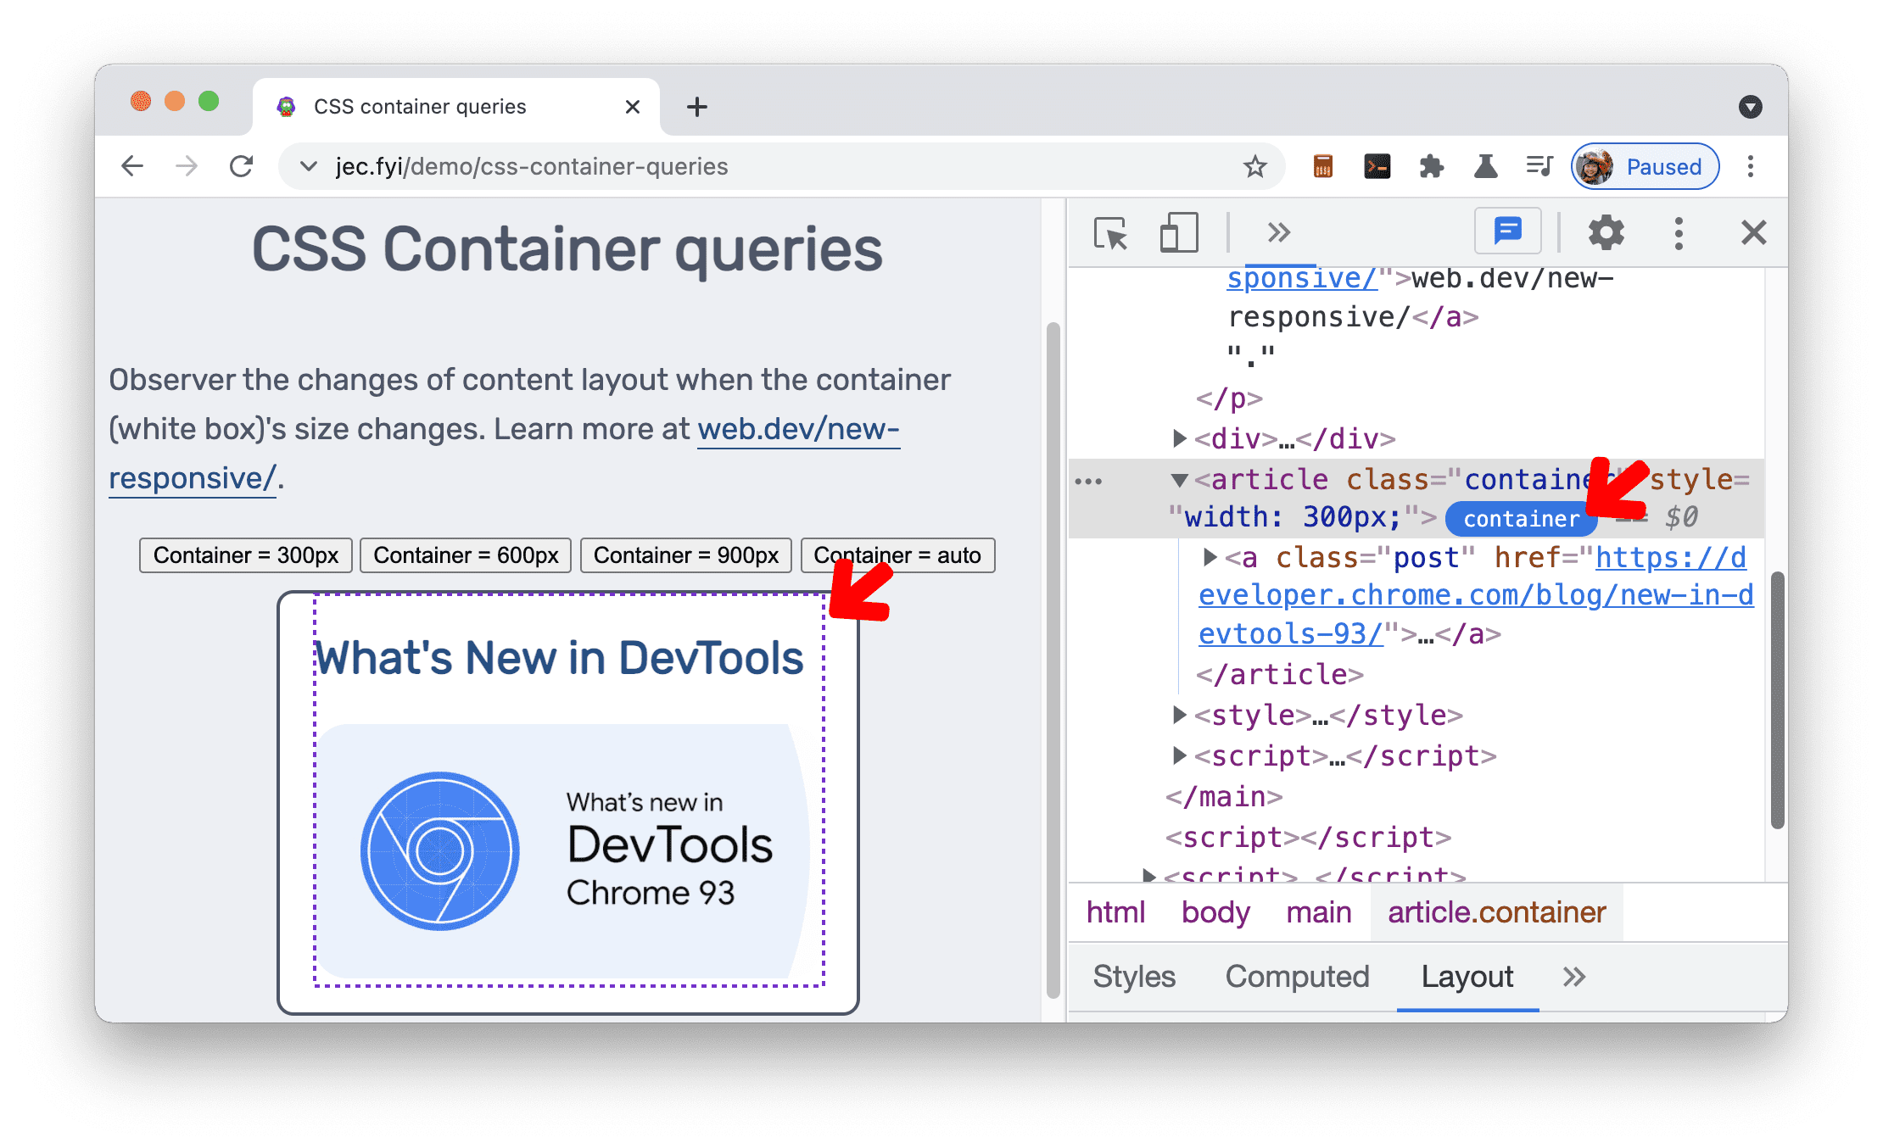This screenshot has height=1148, width=1883.
Task: Select the console panel icon
Action: [1508, 231]
